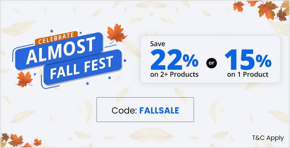Click the large 15% discount figure

pos(248,59)
